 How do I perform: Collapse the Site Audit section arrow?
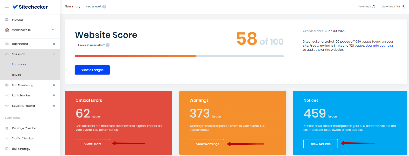pyautogui.click(x=54, y=54)
